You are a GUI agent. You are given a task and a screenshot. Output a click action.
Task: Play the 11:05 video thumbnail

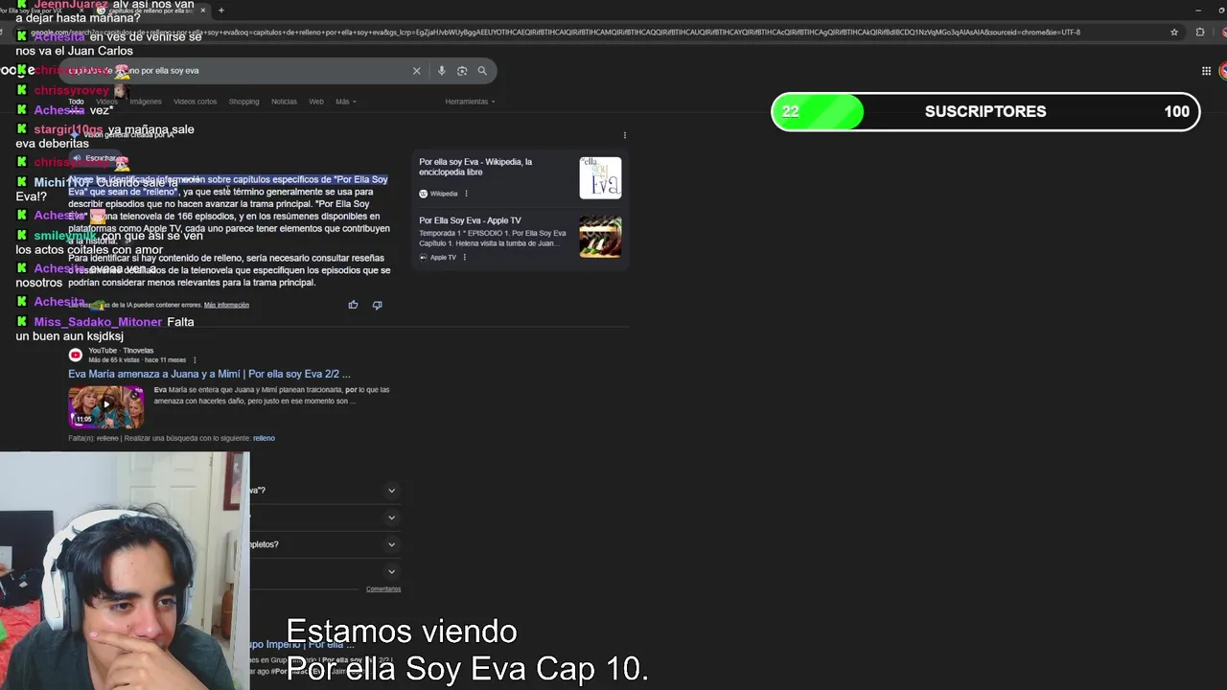[x=106, y=406]
